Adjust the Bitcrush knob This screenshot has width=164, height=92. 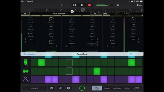pos(72,33)
